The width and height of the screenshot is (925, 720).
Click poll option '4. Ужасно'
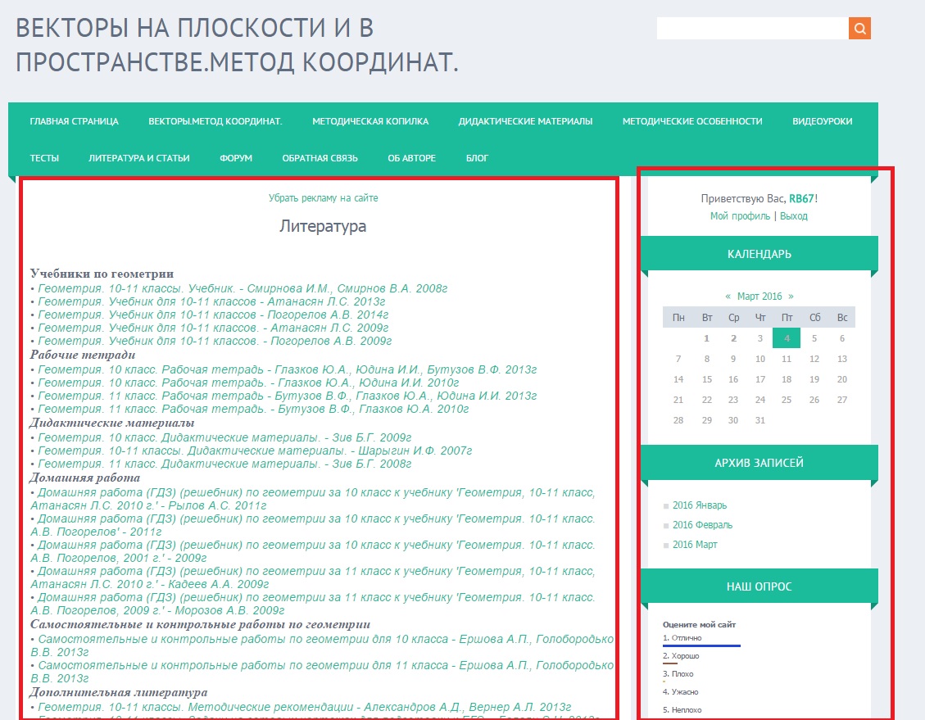[x=681, y=691]
